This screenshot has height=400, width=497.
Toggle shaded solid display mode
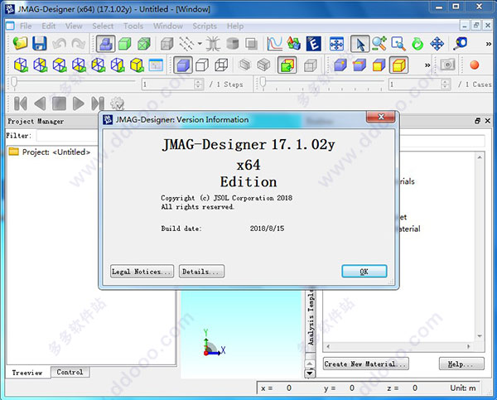pos(183,65)
